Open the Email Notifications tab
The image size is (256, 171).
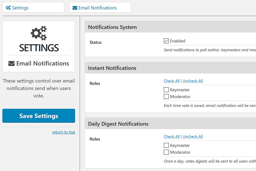pyautogui.click(x=100, y=8)
